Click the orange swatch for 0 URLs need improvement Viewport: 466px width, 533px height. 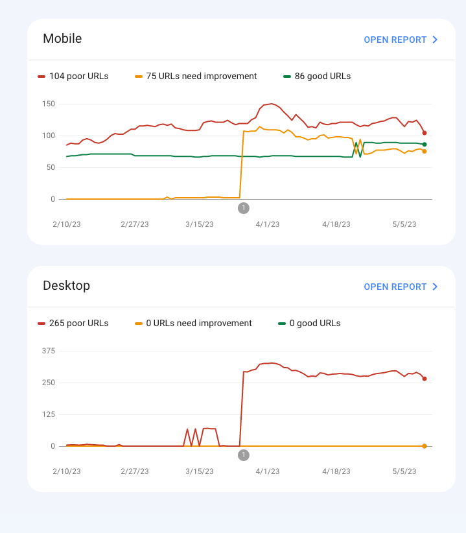[x=139, y=324]
